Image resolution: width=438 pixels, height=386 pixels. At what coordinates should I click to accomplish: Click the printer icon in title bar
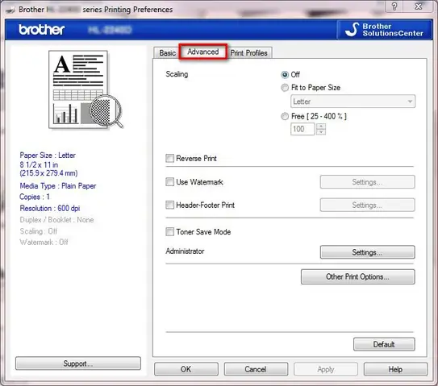point(10,10)
